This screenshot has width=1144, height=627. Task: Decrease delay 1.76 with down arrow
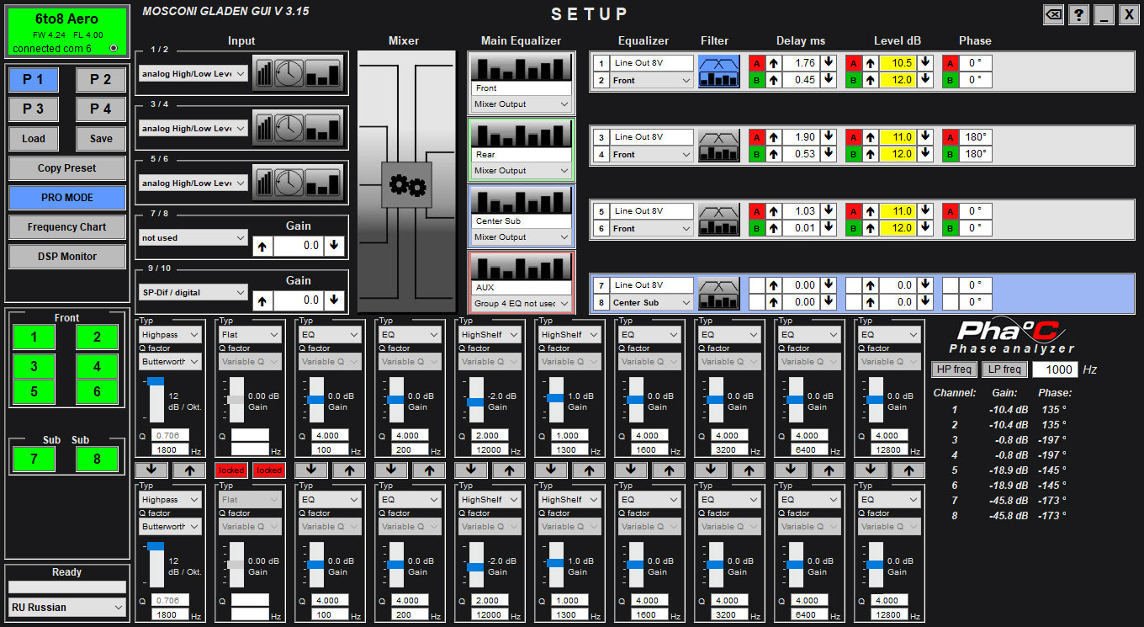[829, 63]
